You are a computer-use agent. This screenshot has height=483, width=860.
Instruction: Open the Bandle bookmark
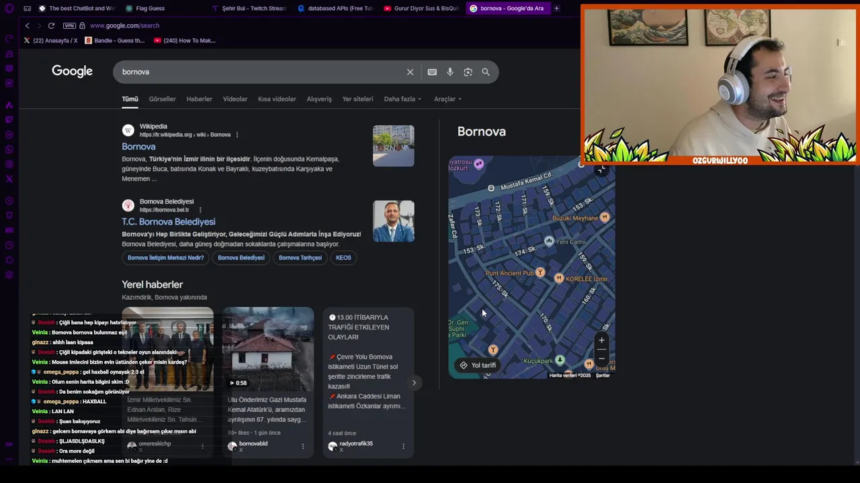point(114,40)
